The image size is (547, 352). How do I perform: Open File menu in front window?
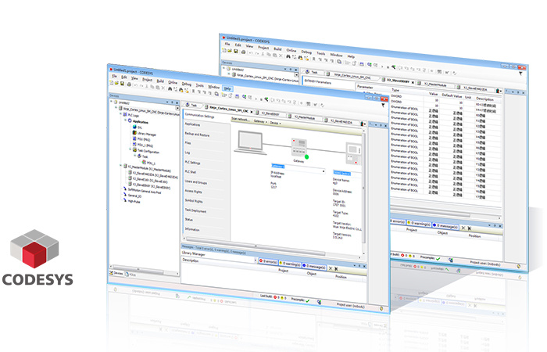pyautogui.click(x=114, y=76)
